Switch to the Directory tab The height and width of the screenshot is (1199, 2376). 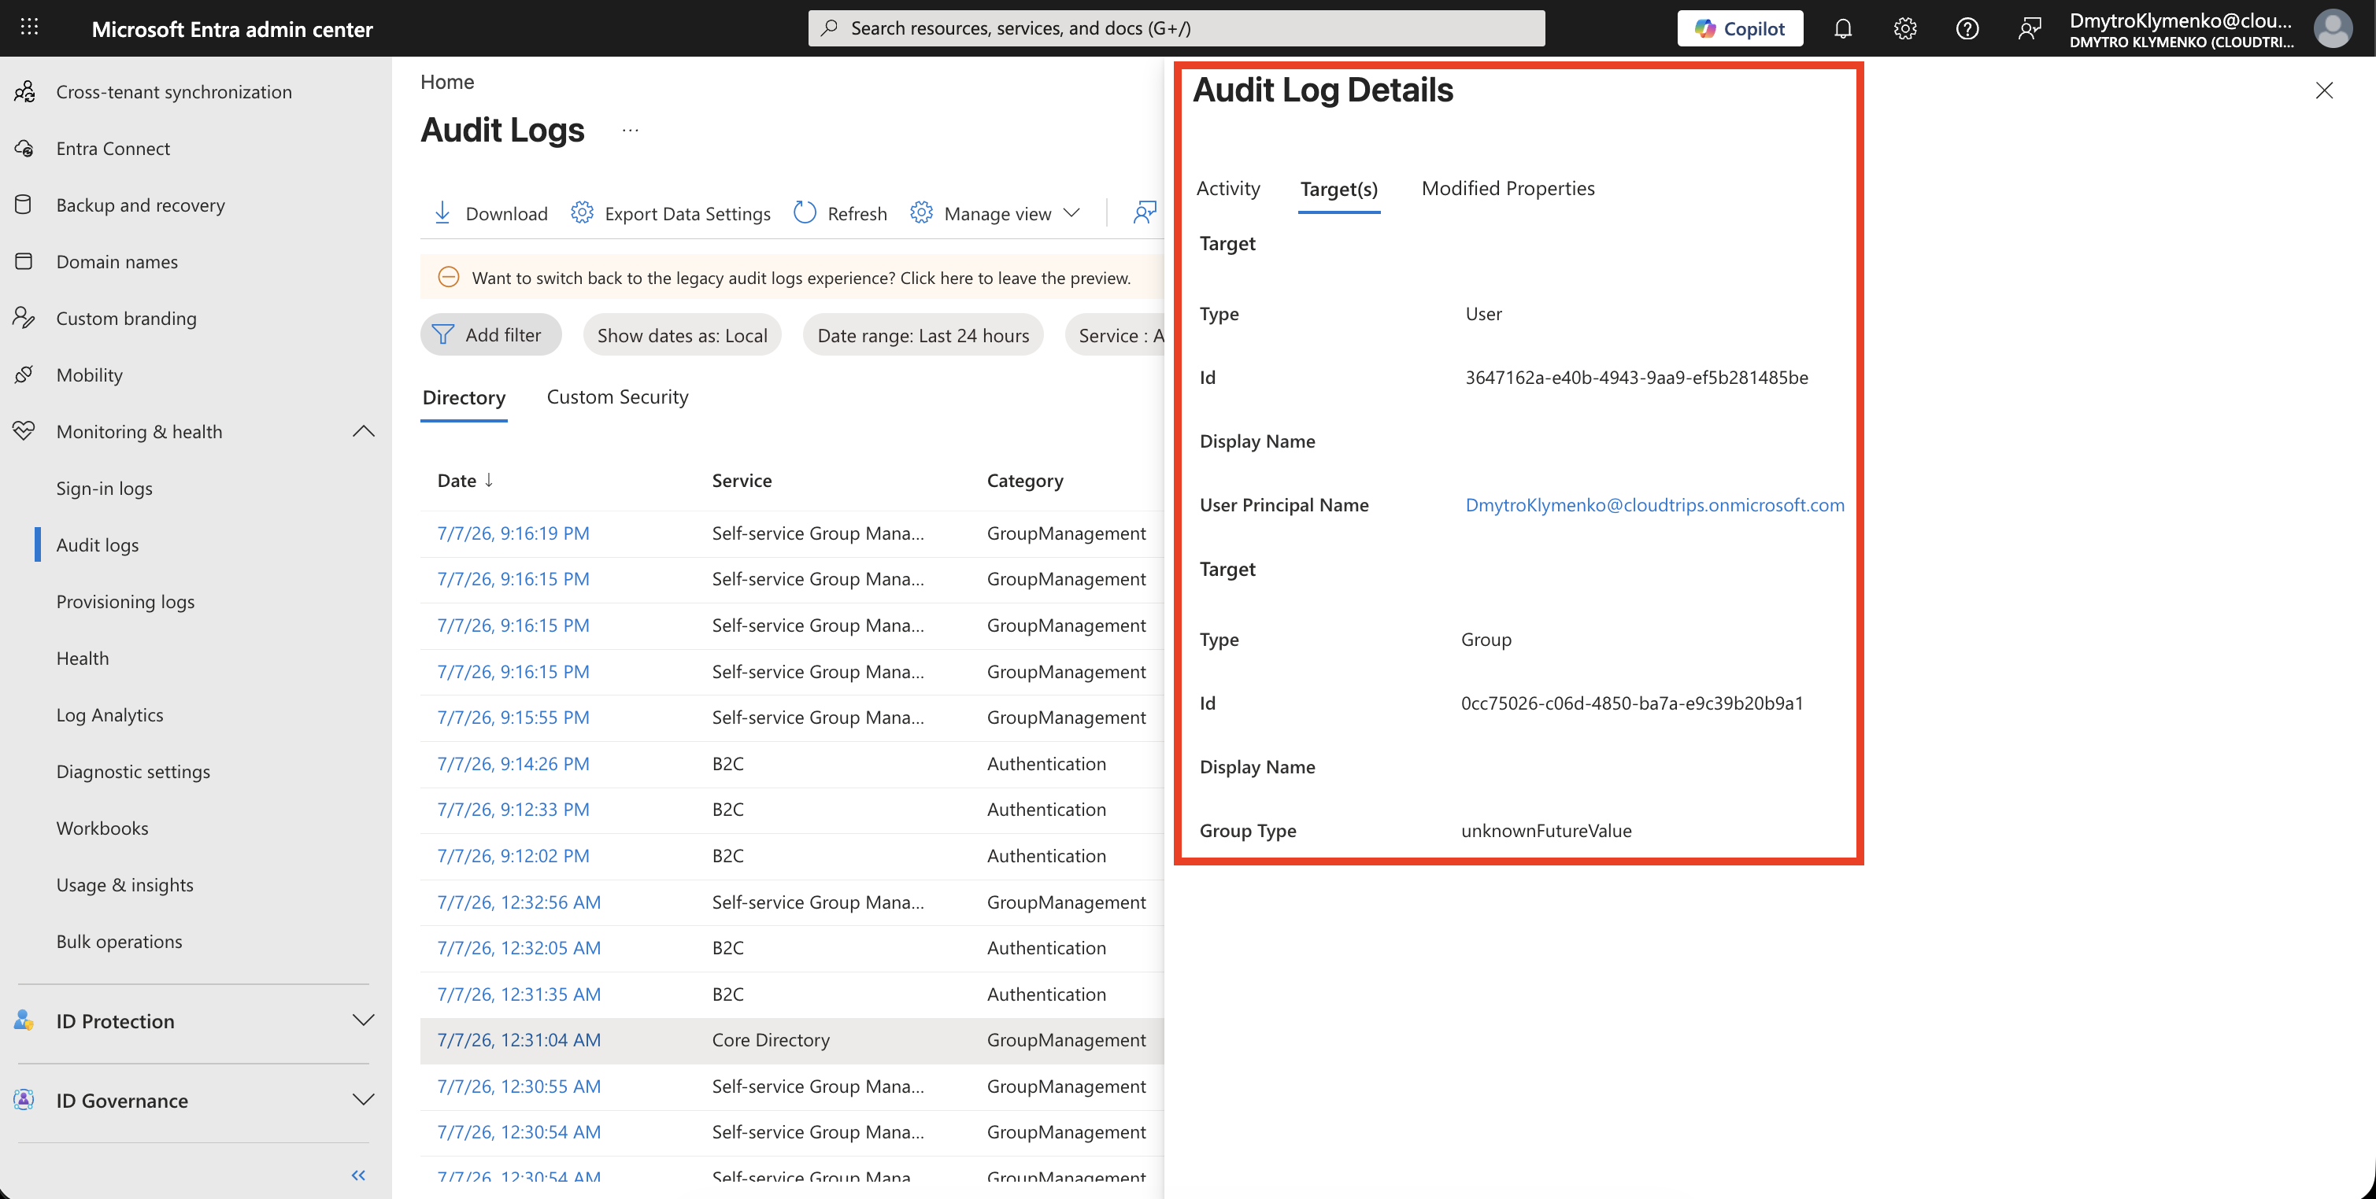(x=464, y=397)
